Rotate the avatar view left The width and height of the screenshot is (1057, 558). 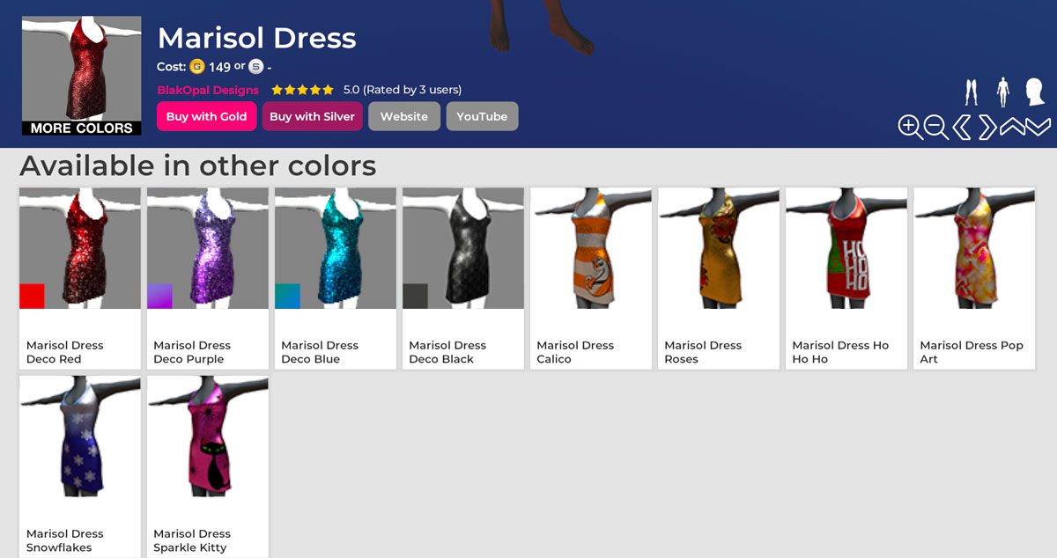click(962, 128)
